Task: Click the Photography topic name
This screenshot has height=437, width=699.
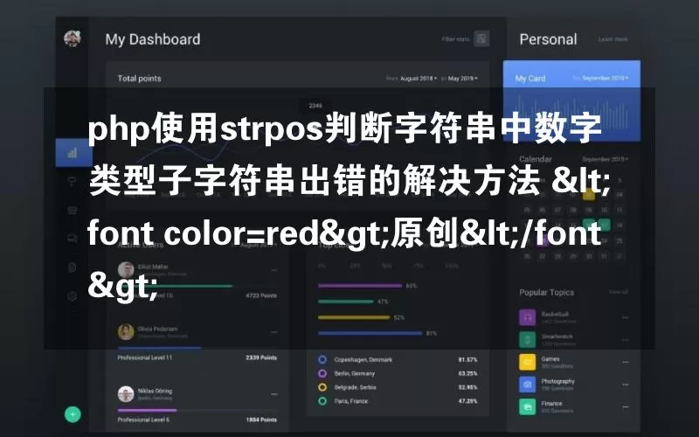Action: pyautogui.click(x=558, y=381)
